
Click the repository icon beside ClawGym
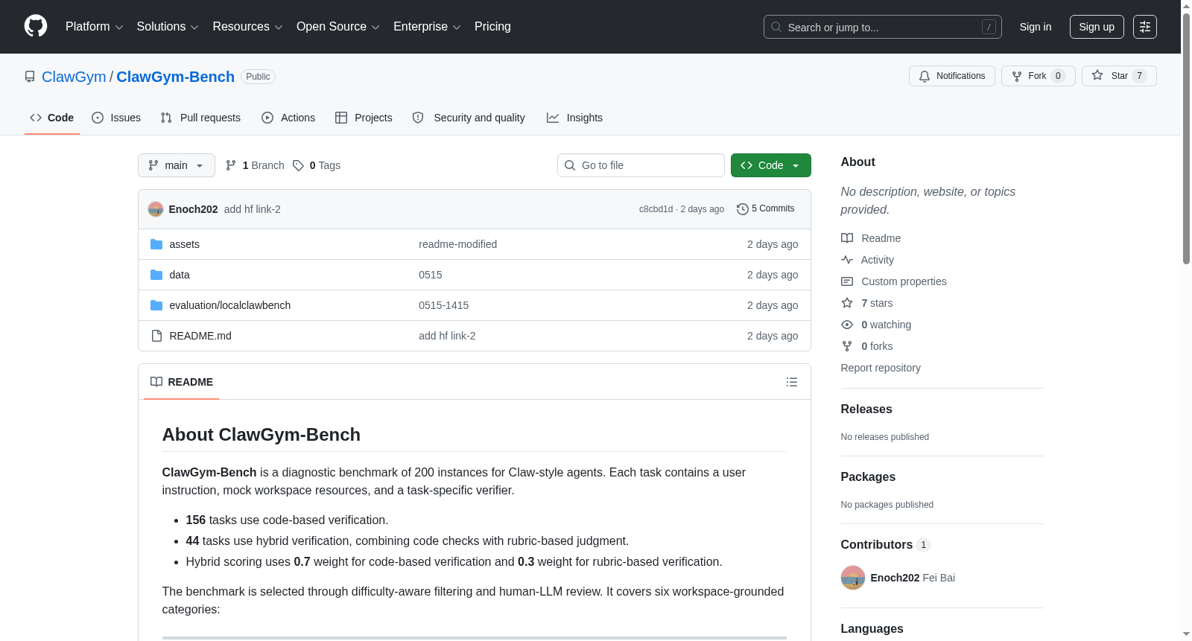(30, 77)
